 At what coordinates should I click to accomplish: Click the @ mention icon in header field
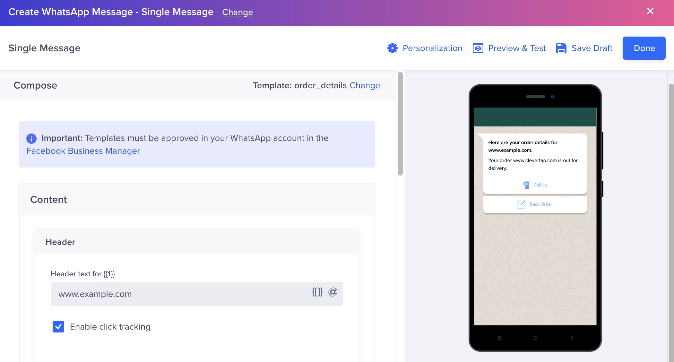coord(333,292)
